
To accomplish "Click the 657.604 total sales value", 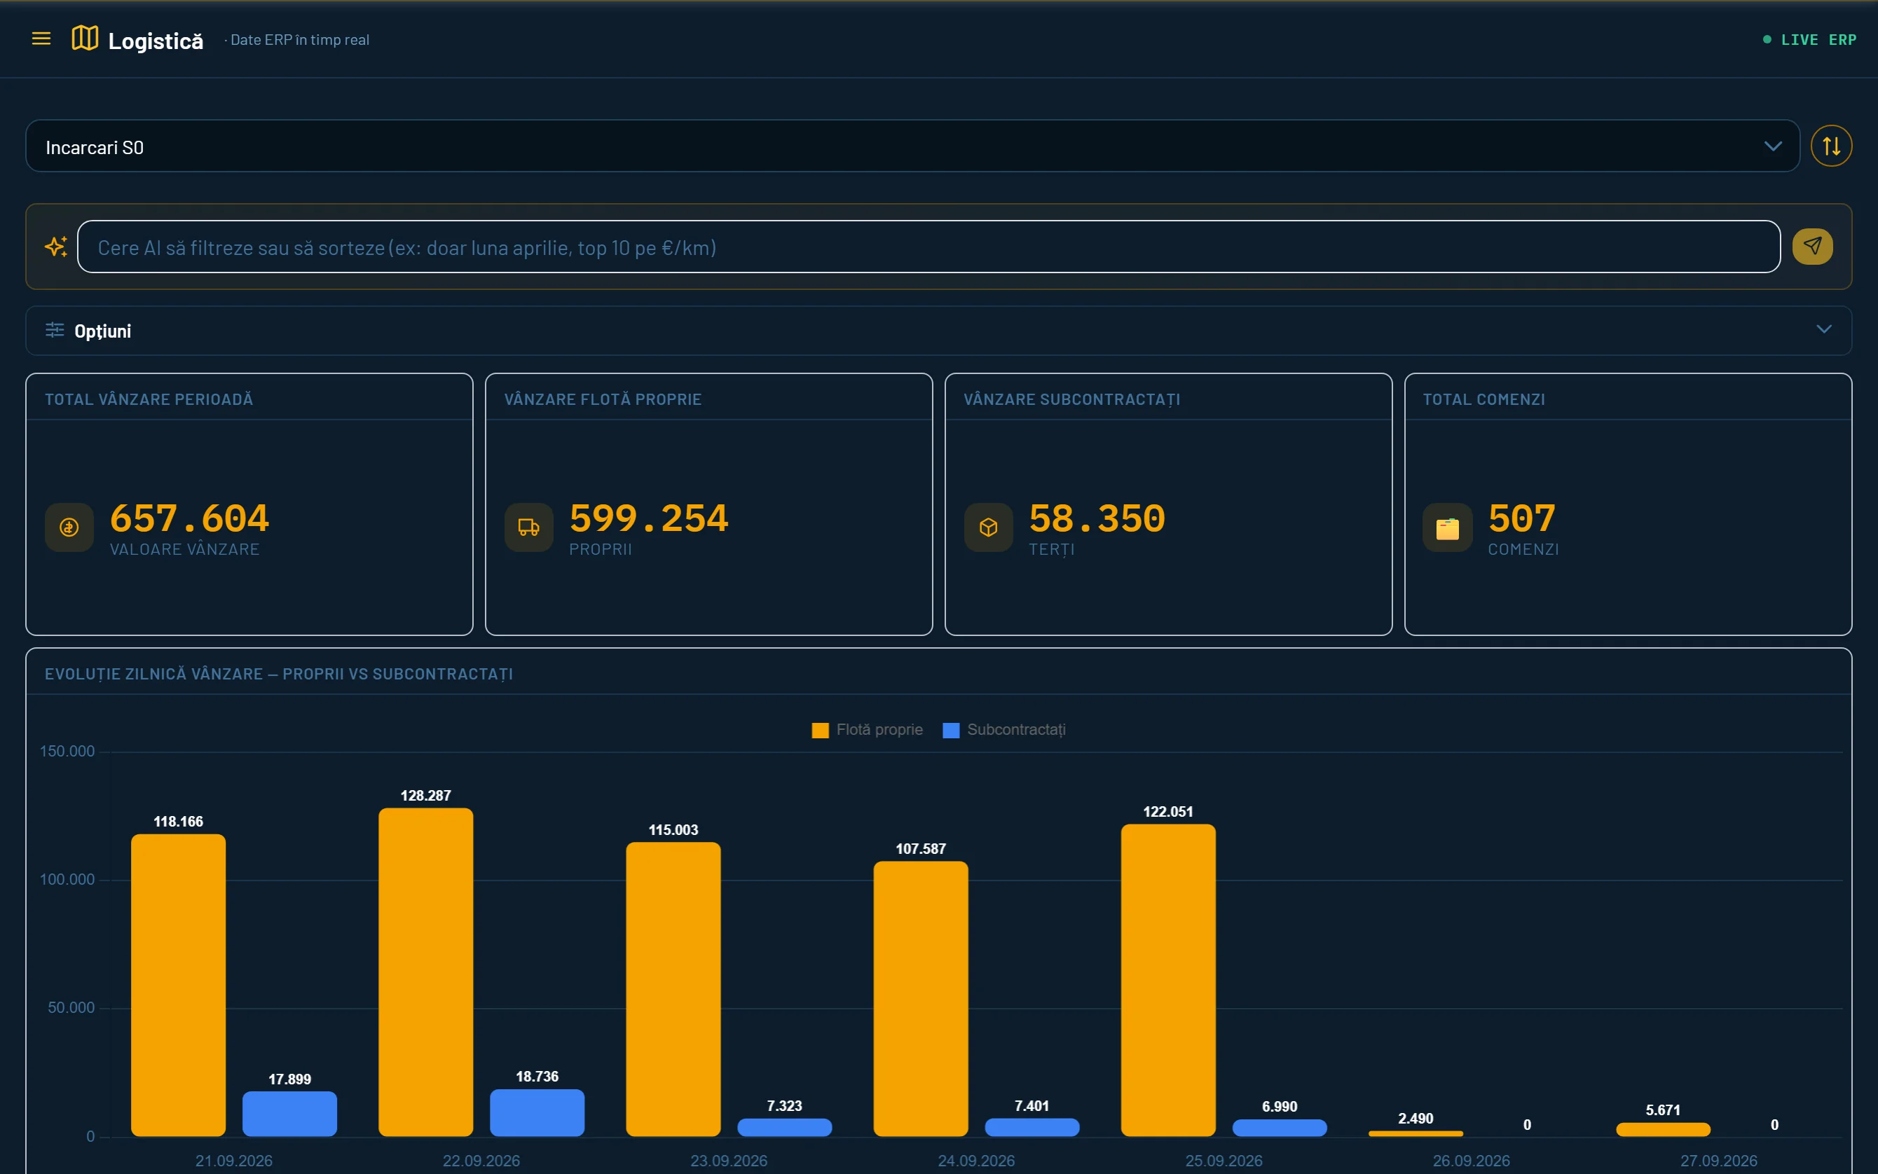I will 189,518.
